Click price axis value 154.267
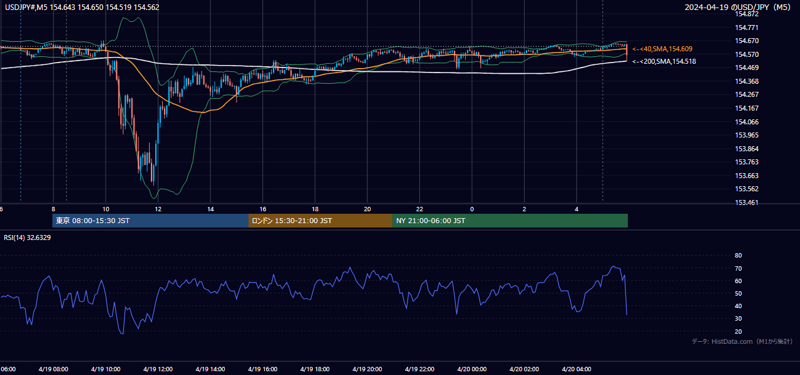This screenshot has width=800, height=375. pos(747,94)
